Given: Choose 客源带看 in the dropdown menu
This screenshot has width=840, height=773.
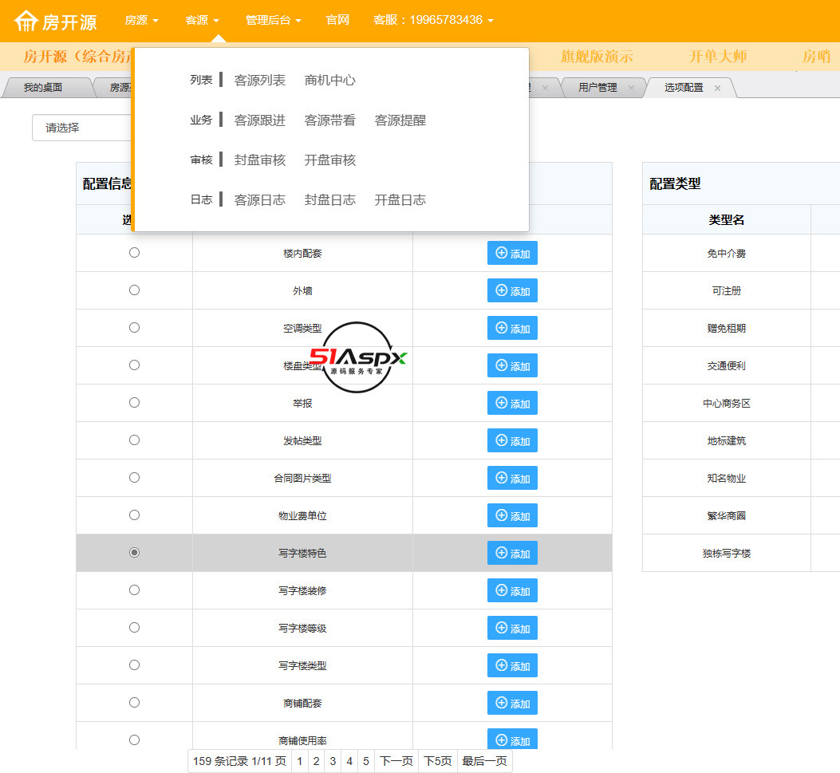Looking at the screenshot, I should (329, 120).
